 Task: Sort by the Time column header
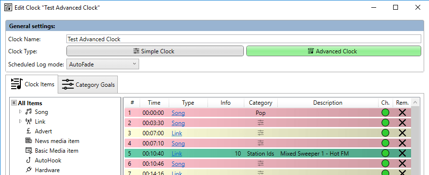pyautogui.click(x=154, y=103)
